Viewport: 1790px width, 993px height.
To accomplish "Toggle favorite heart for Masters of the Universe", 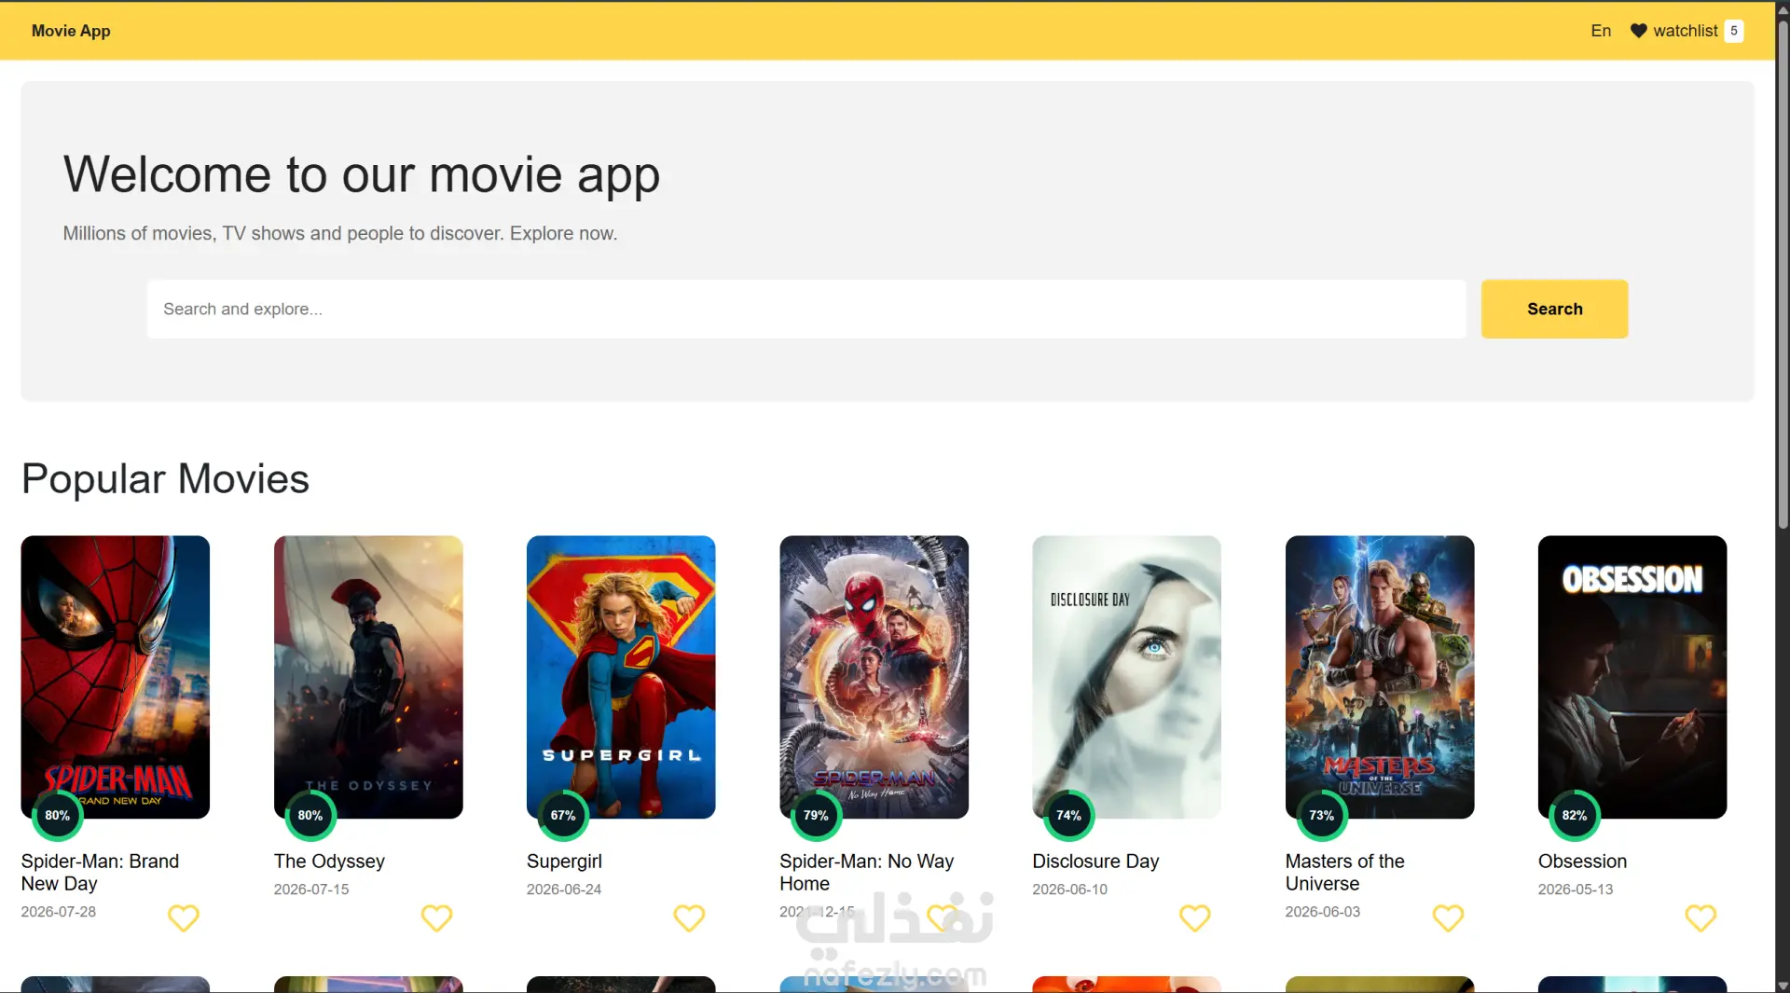I will (1448, 918).
